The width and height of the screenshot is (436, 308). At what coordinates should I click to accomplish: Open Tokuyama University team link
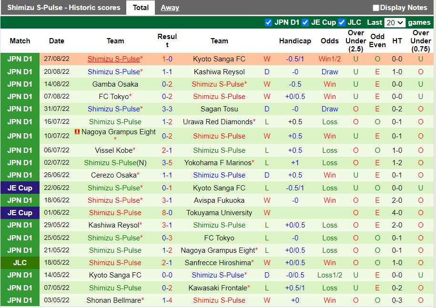(219, 213)
